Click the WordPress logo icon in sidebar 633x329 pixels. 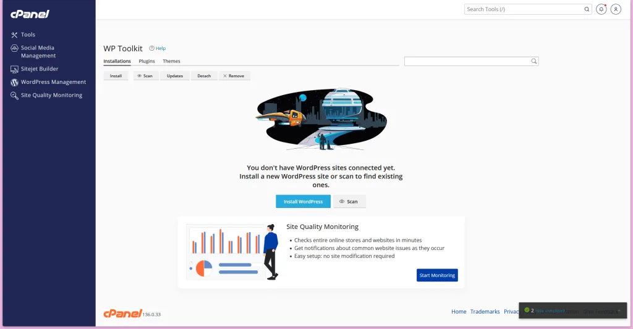pyautogui.click(x=14, y=82)
